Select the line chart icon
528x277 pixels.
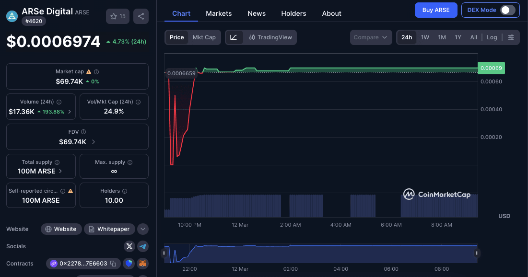(235, 37)
